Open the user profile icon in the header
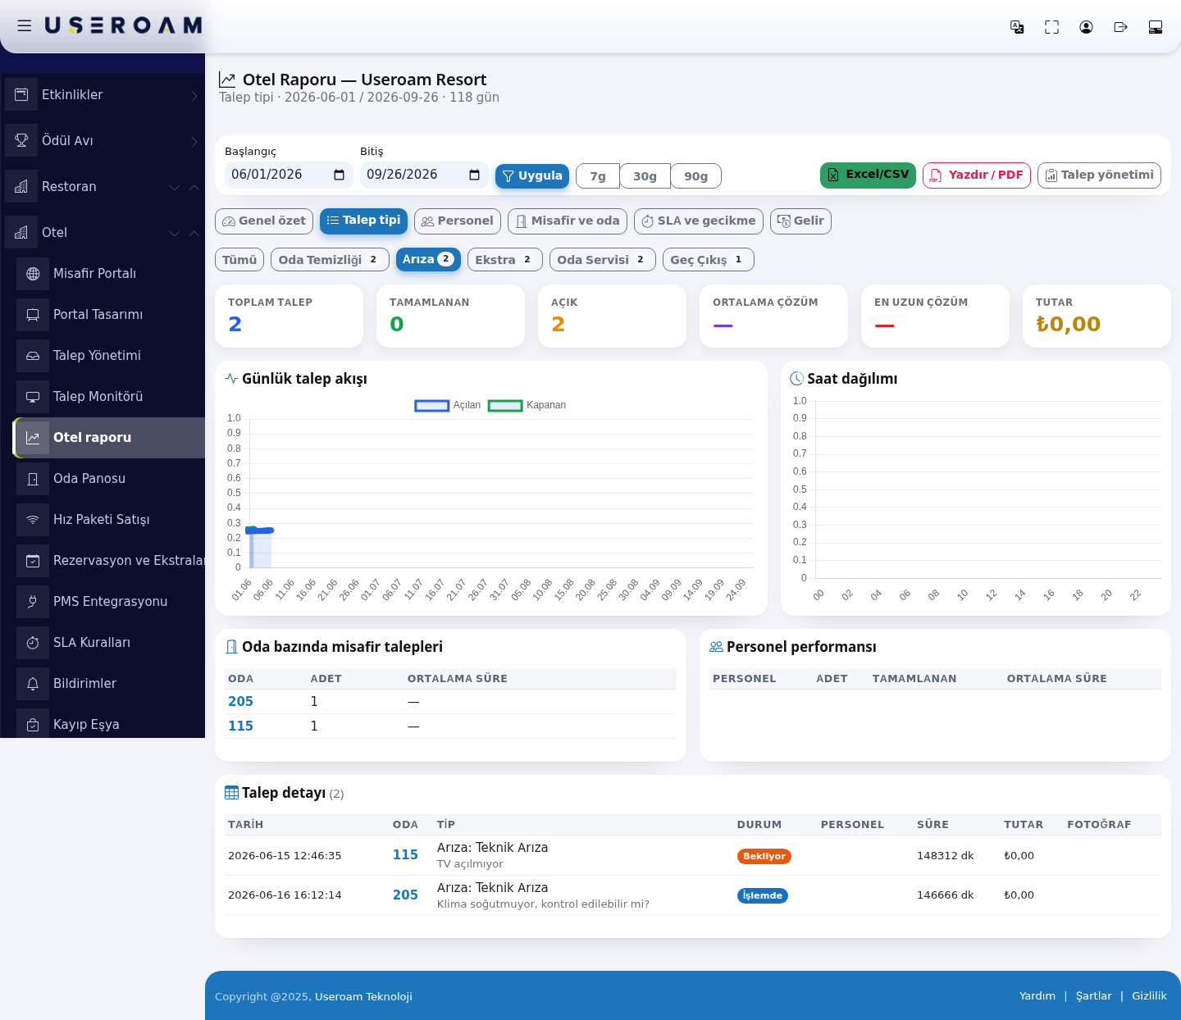The image size is (1181, 1020). tap(1086, 27)
